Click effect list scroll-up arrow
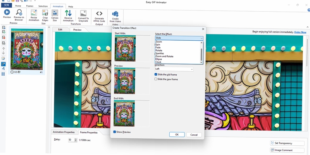The width and height of the screenshot is (310, 155). pos(201,43)
